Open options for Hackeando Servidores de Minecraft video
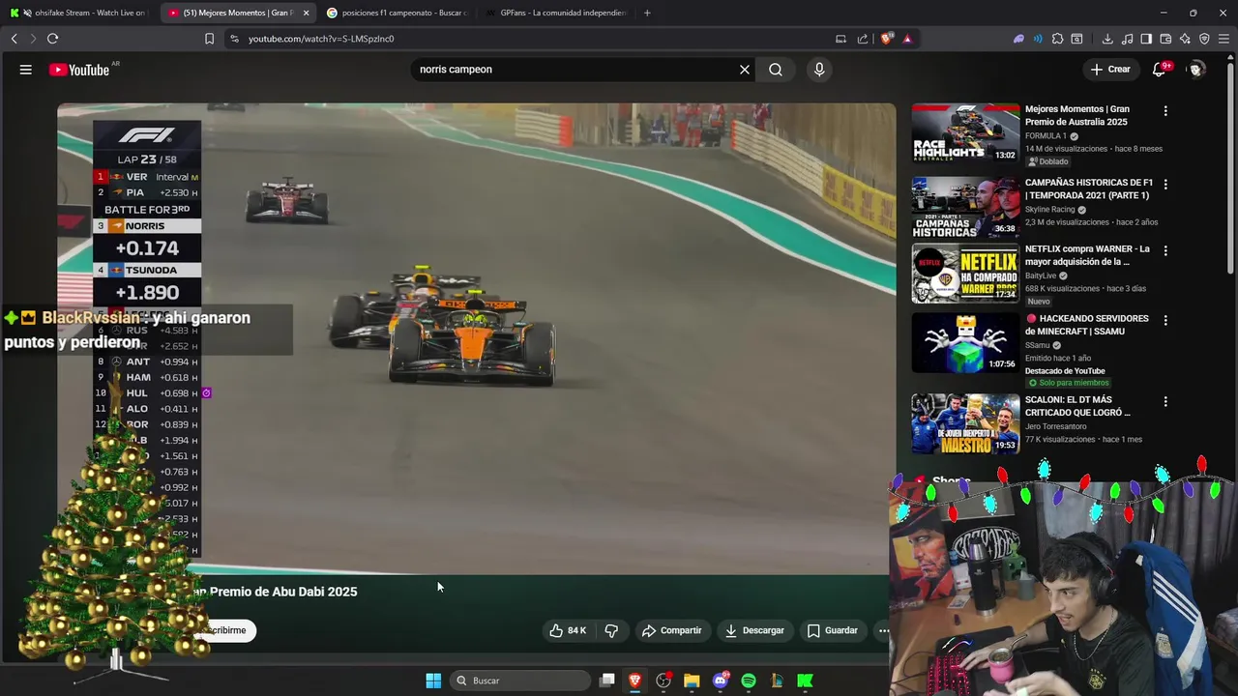 (1165, 320)
